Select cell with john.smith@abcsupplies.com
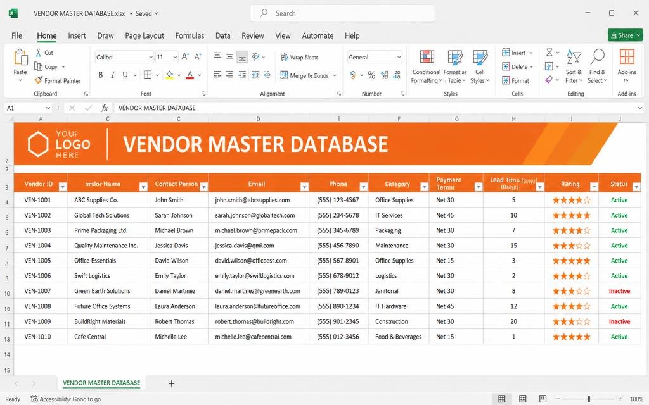The width and height of the screenshot is (649, 405). click(259, 200)
